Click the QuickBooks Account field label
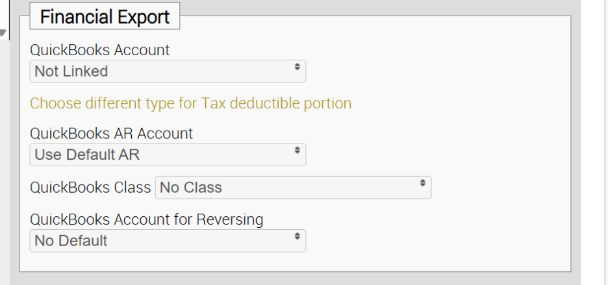 (99, 50)
